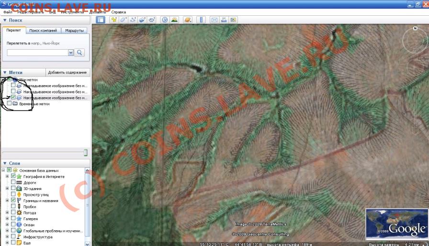The height and width of the screenshot is (246, 429).
Task: Enable the Просмотр улиц checkbox
Action: (x=13, y=194)
